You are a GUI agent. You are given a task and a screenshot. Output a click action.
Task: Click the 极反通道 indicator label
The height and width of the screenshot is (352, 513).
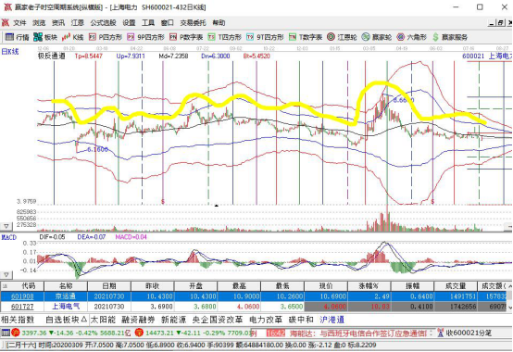[x=51, y=56]
